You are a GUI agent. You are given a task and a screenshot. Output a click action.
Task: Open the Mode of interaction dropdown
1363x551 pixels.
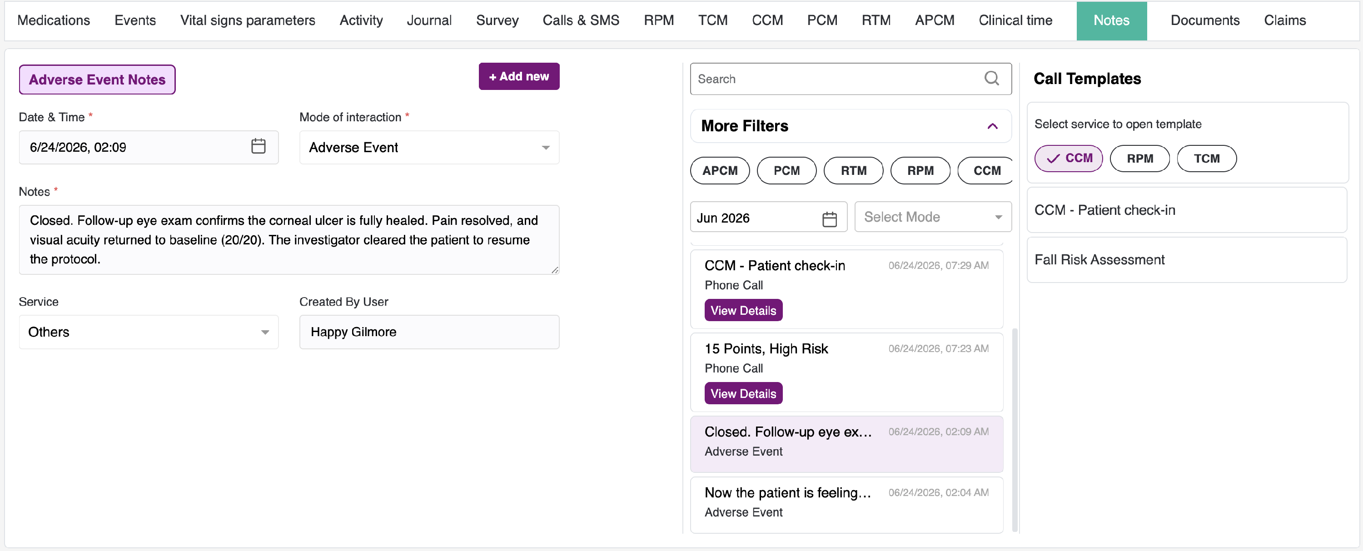click(x=429, y=148)
